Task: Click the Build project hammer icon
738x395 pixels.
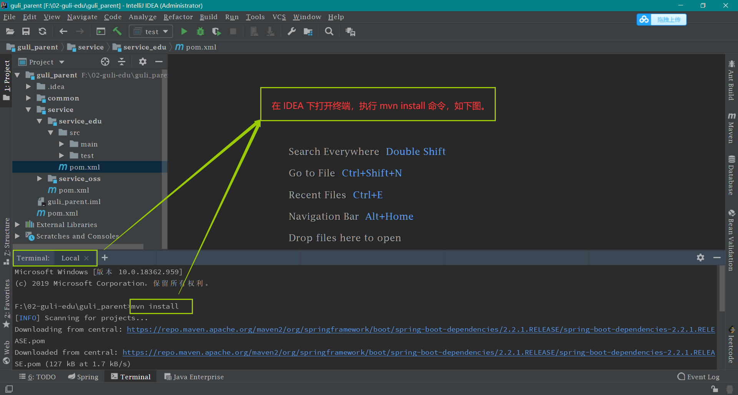Action: [117, 31]
